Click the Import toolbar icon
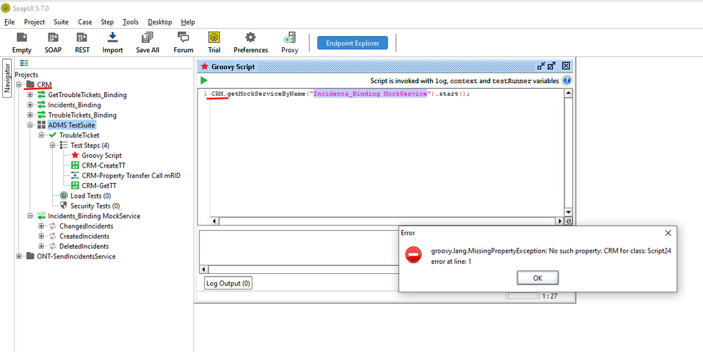This screenshot has width=703, height=352. click(x=113, y=37)
